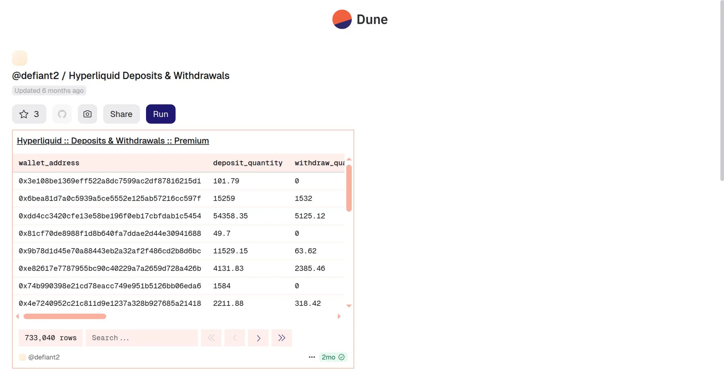Click the author avatar above the title
This screenshot has height=380, width=724.
click(20, 58)
